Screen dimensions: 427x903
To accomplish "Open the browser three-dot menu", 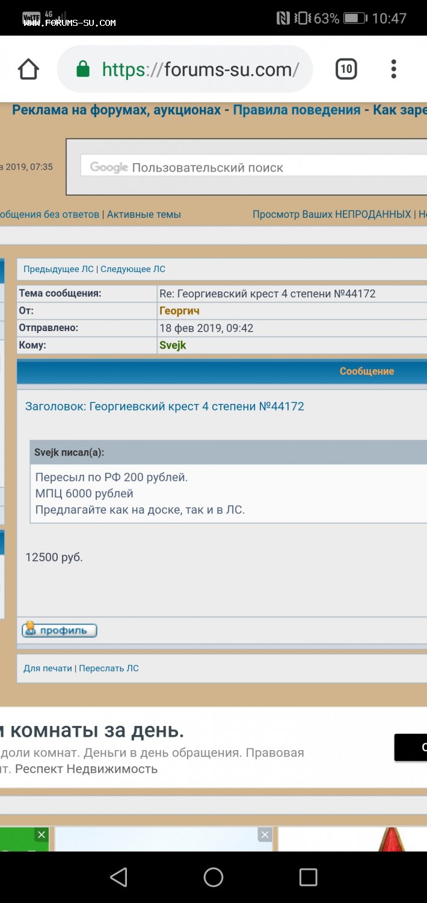I will click(x=393, y=69).
